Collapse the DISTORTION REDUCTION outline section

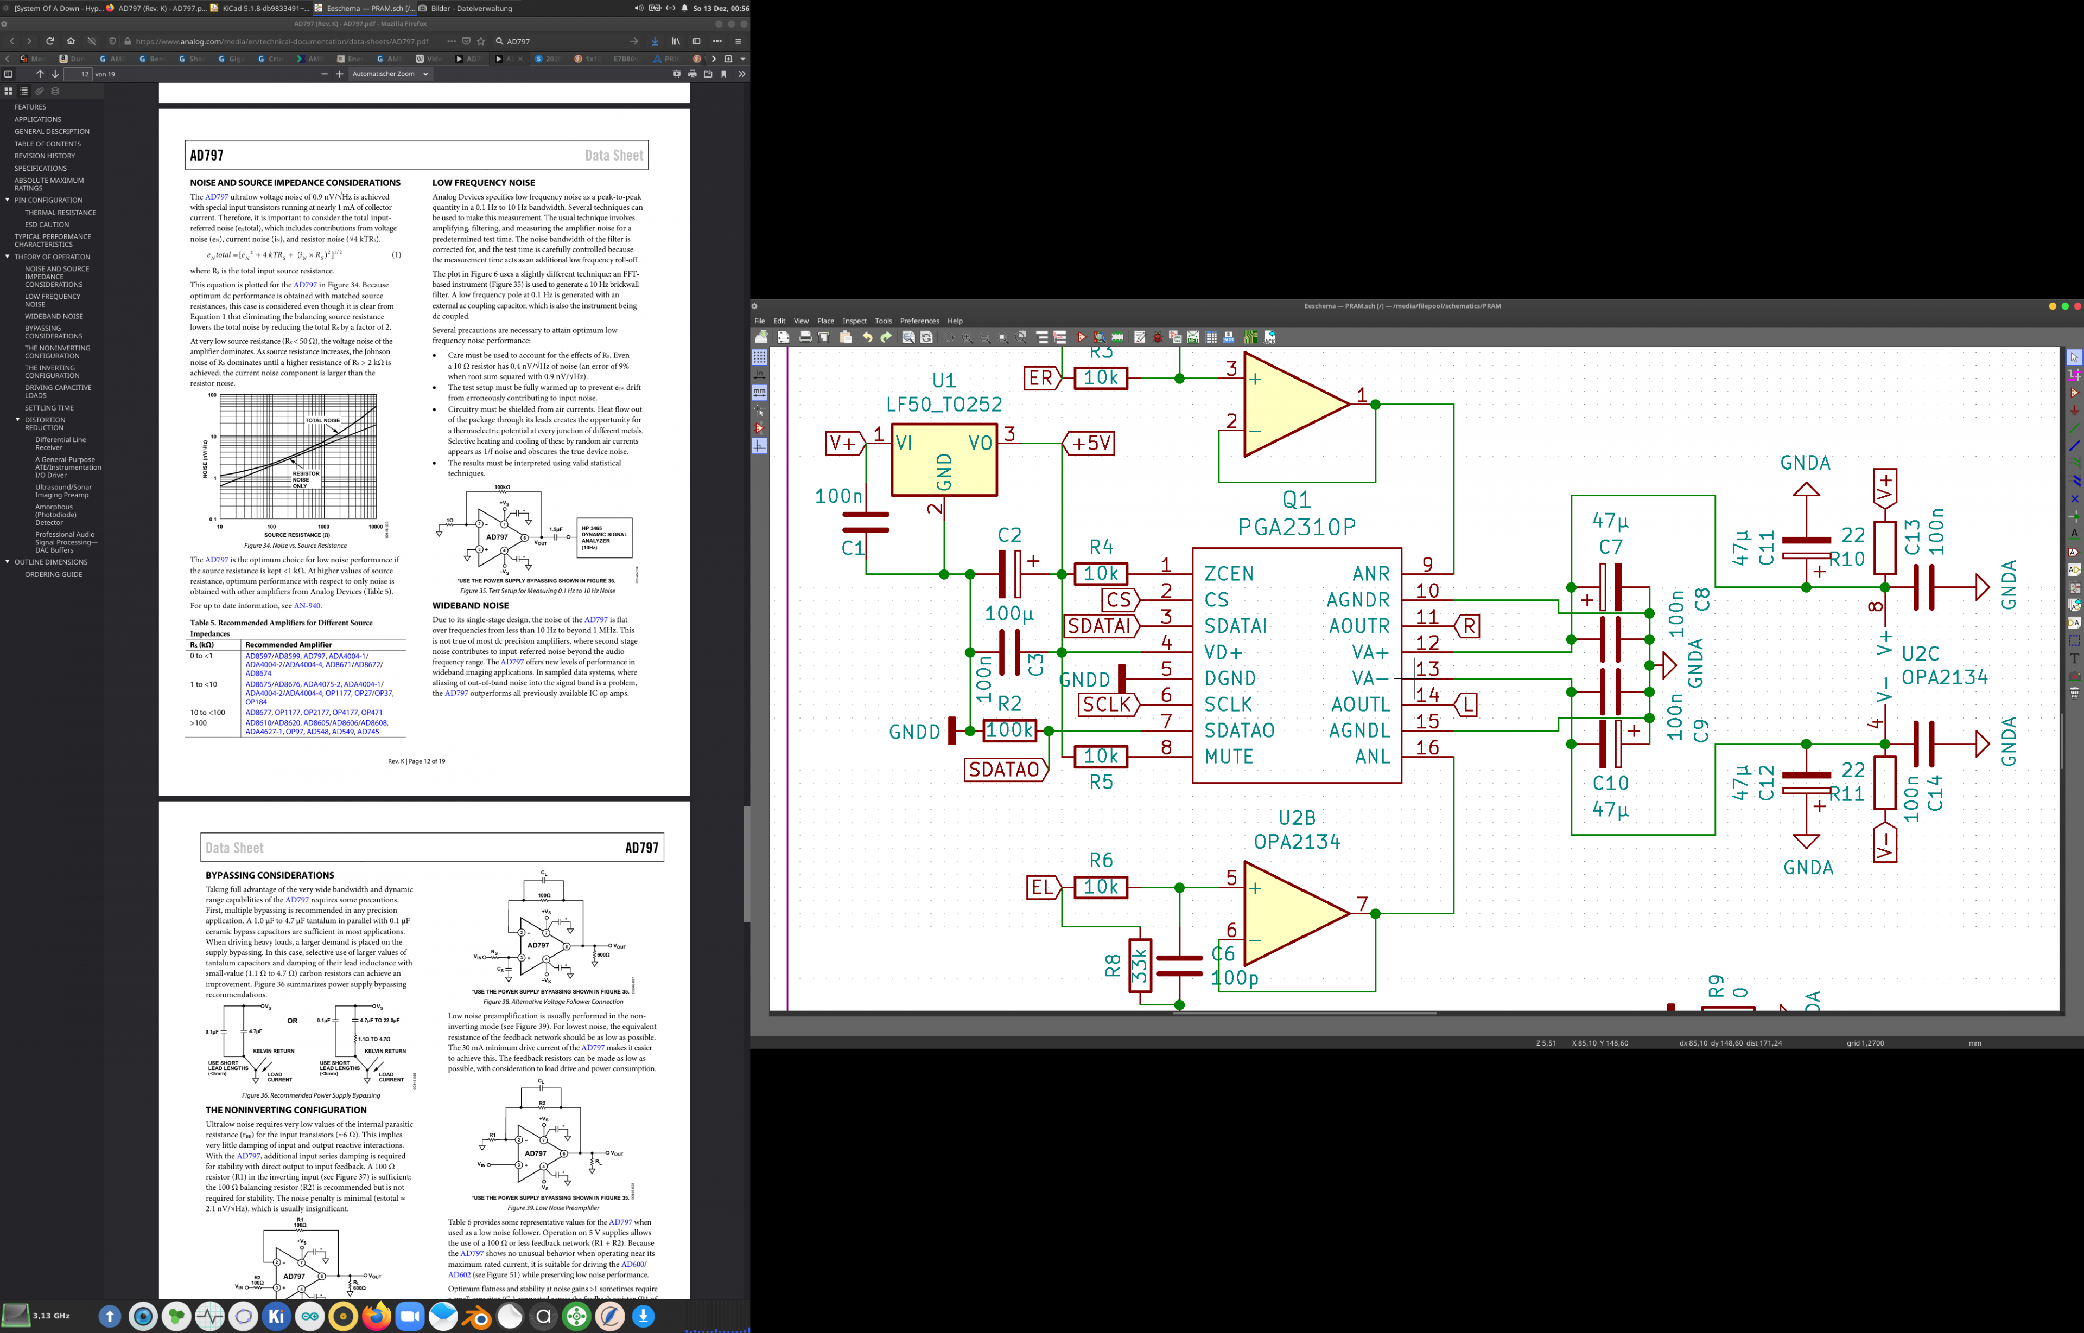(18, 420)
